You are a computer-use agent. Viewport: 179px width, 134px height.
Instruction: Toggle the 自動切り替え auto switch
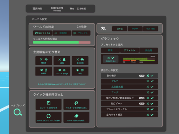110,59
